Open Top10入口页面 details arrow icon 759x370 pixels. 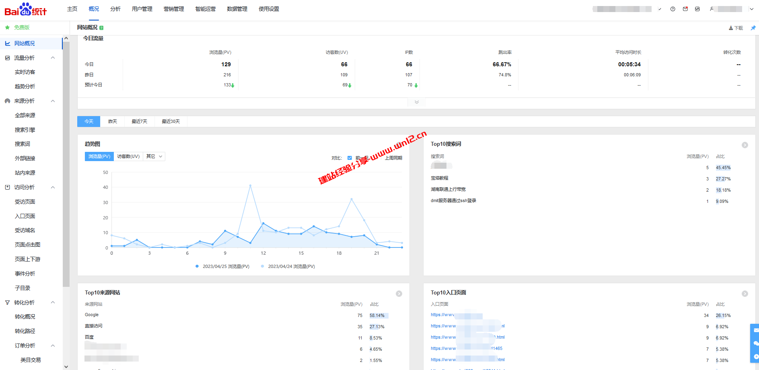click(745, 294)
